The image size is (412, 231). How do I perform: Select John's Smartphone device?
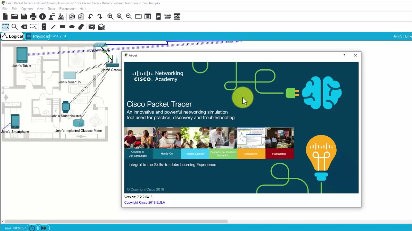15,122
